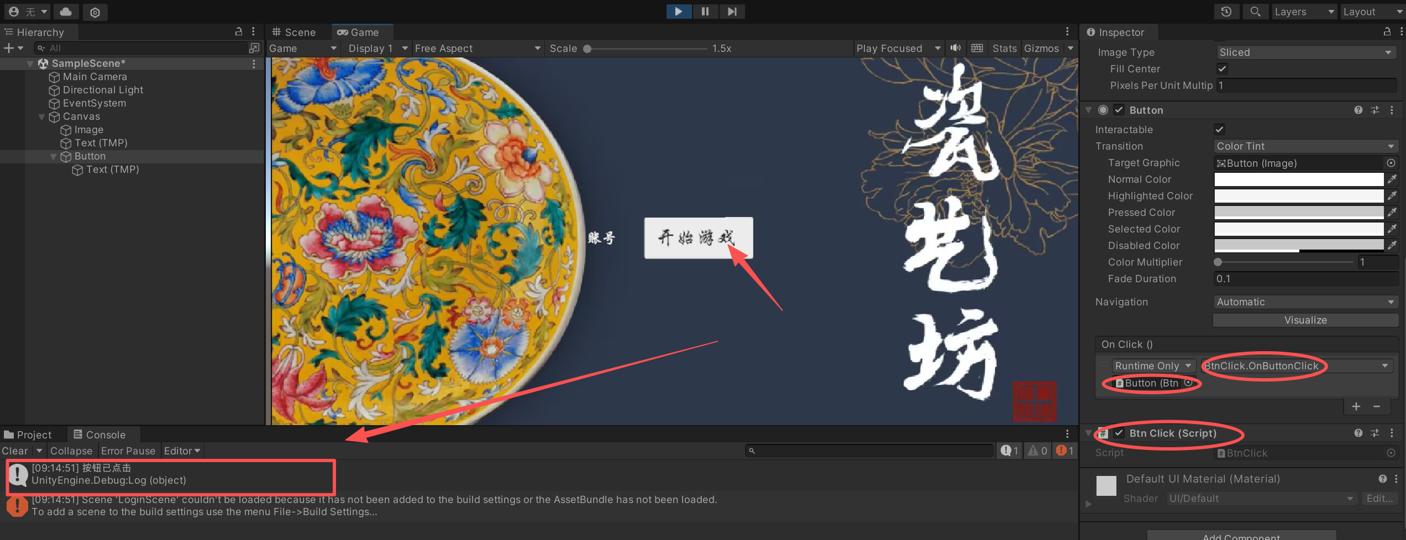Toggle the Stats overlay in Game view
1406x540 pixels.
[x=1004, y=48]
